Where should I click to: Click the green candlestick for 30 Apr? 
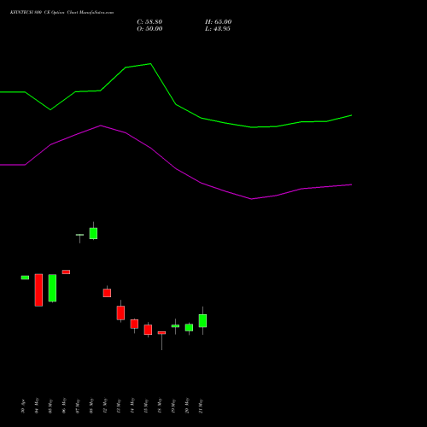25,278
